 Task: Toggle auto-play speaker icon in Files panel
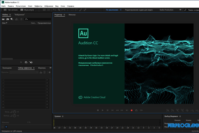point(31,62)
